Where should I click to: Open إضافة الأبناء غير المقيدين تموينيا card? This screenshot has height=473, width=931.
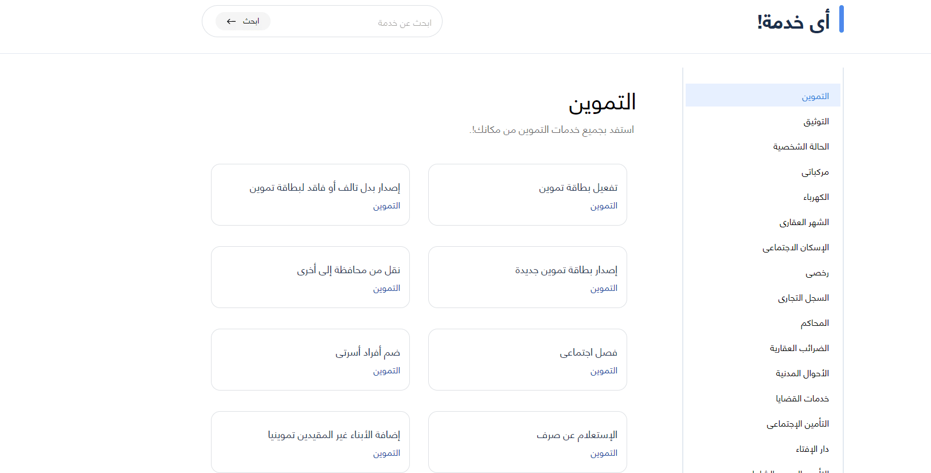click(310, 442)
